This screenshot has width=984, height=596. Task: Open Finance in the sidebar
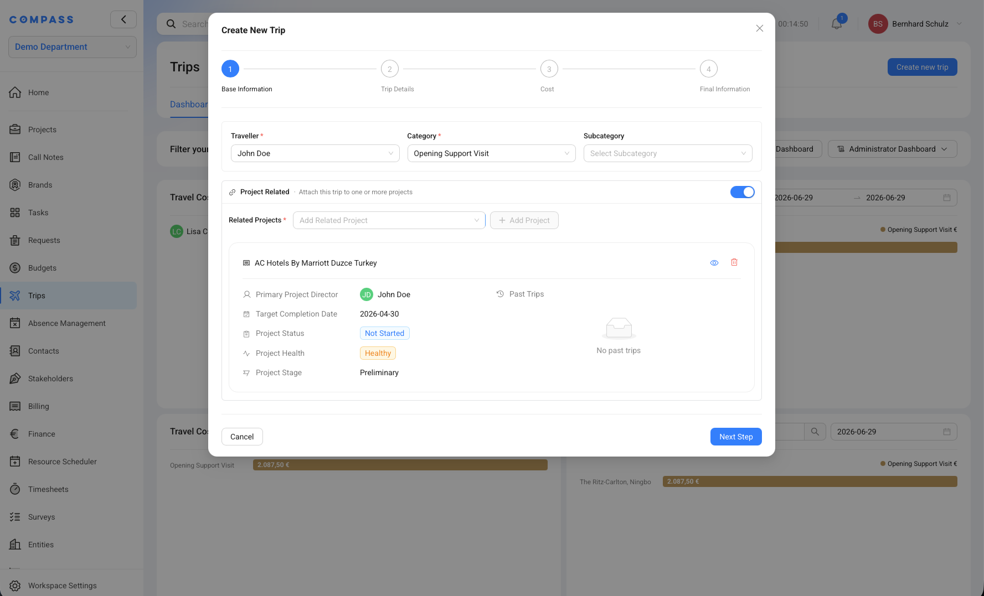[68, 434]
